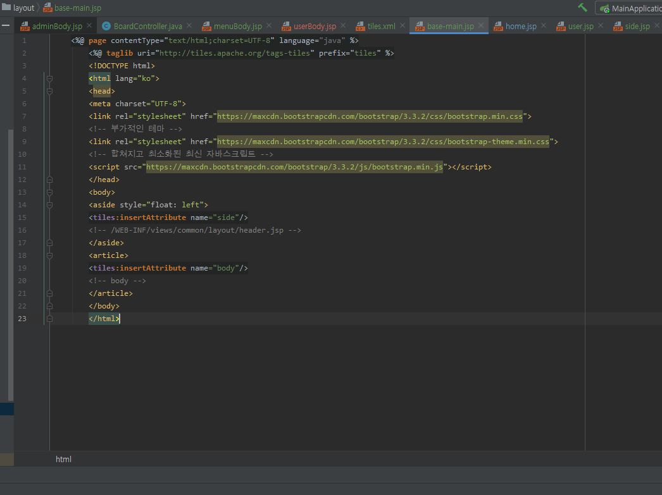662x495 pixels.
Task: Close the user.jsp tab
Action: click(601, 26)
